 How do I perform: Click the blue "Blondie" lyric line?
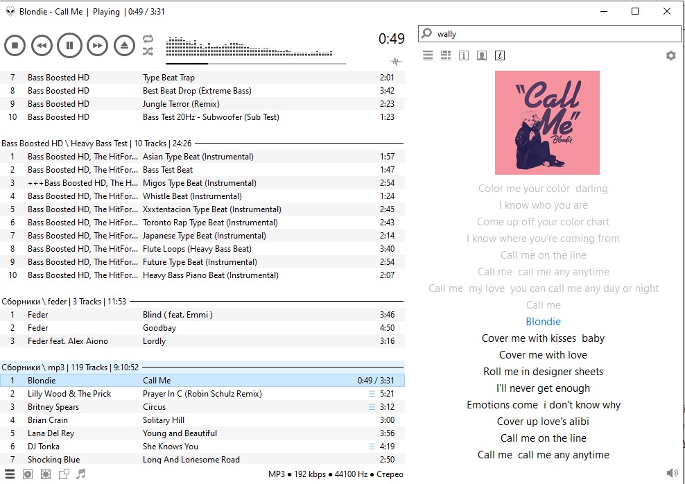(x=543, y=322)
